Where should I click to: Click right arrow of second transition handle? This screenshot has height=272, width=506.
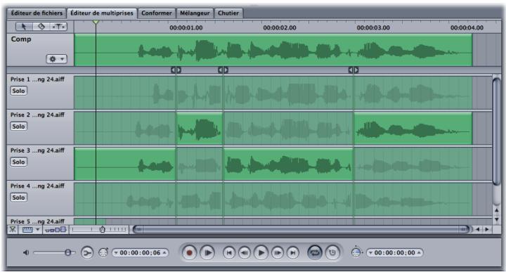pyautogui.click(x=226, y=70)
